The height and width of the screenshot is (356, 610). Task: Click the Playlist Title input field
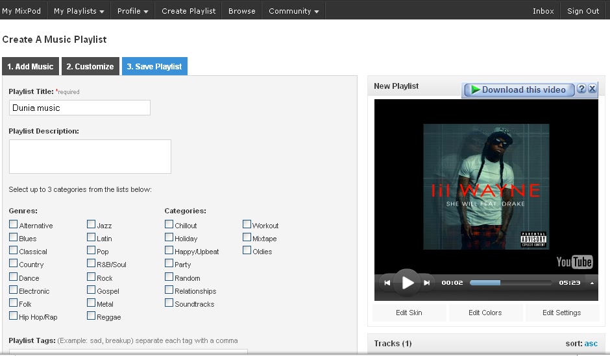79,108
